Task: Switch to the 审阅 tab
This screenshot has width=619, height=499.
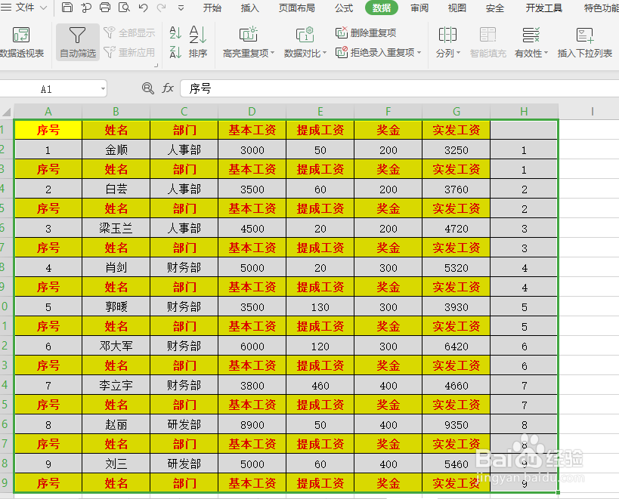Action: click(419, 8)
